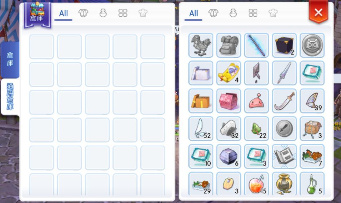Select the grey chicken mount item
This screenshot has width=341, height=203.
click(x=201, y=45)
